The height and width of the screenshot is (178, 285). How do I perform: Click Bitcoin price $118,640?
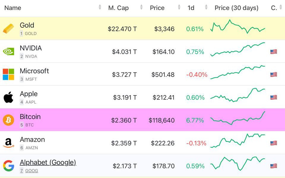coord(161,120)
